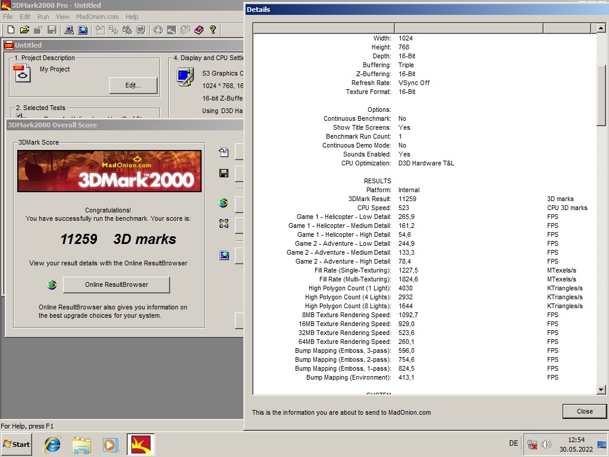Click globe icon next to Online ResultBrowser
The image size is (609, 457).
[x=52, y=285]
